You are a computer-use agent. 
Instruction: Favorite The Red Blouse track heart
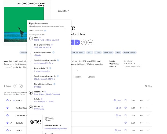tap(126, 108)
